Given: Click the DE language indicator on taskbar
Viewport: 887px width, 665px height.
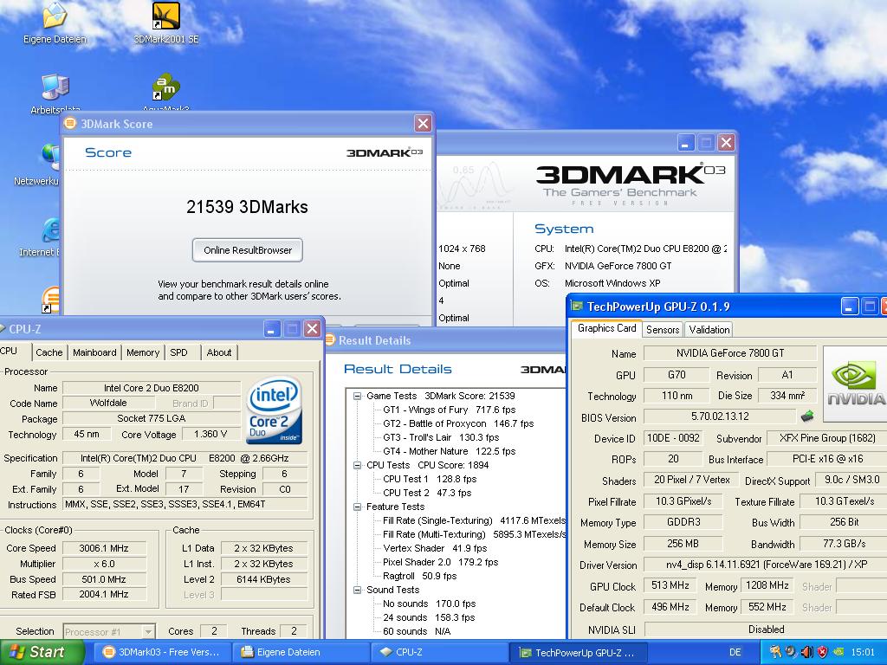Looking at the screenshot, I should [735, 652].
